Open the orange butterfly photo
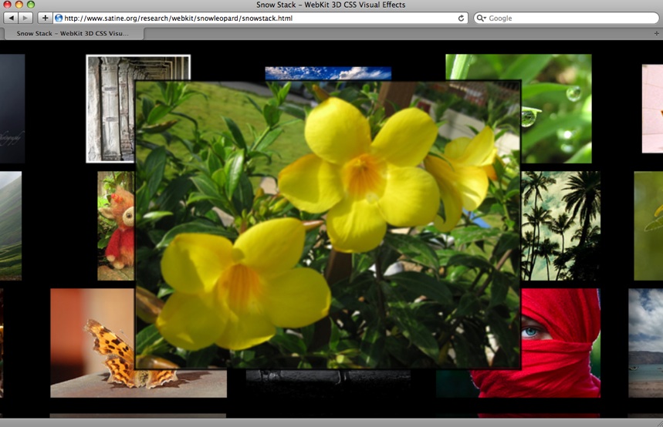The image size is (663, 427). (x=93, y=343)
